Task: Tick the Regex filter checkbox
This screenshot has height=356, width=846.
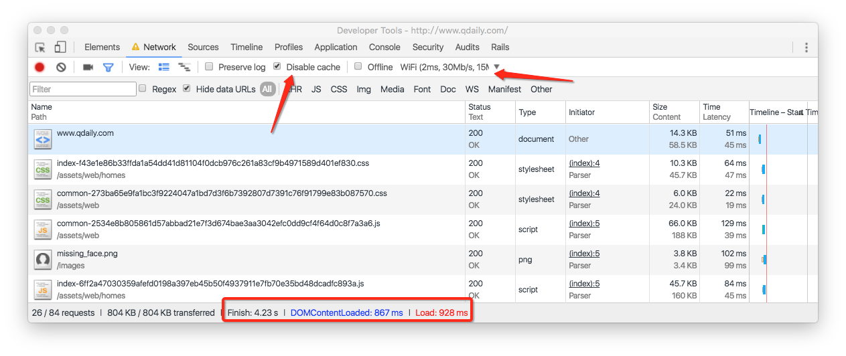Action: (143, 88)
